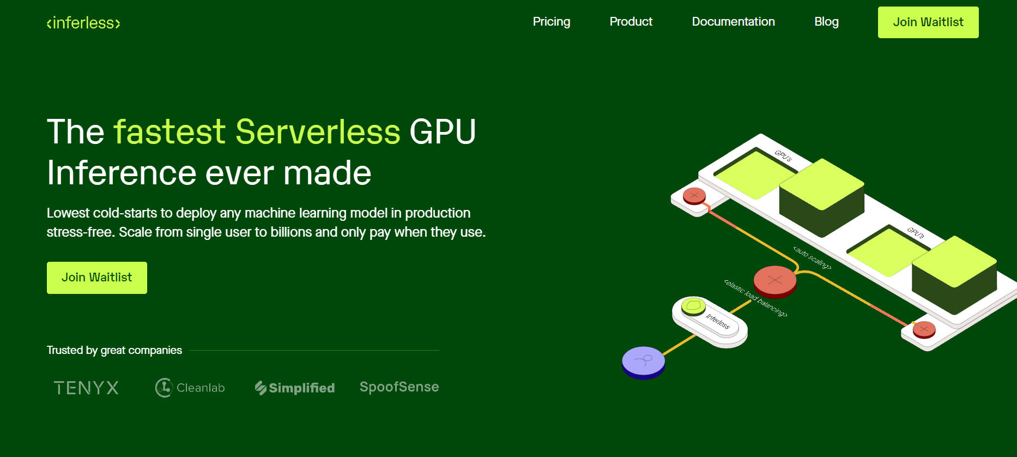Click the highlighted 'fastest Serverless' headline text
The height and width of the screenshot is (457, 1017).
tap(257, 132)
